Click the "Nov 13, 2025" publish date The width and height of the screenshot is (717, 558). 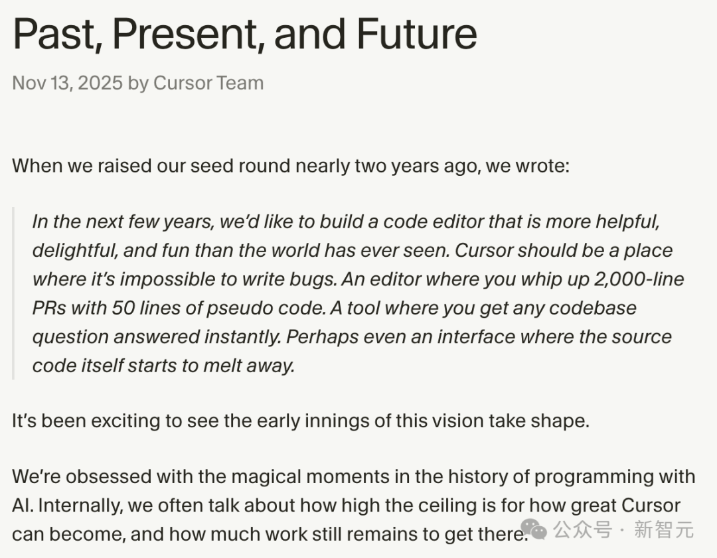click(68, 83)
